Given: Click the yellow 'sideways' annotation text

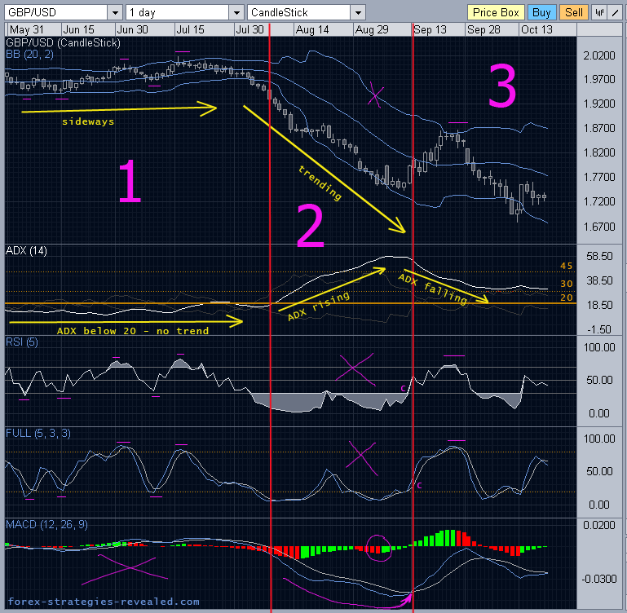Looking at the screenshot, I should [x=87, y=121].
